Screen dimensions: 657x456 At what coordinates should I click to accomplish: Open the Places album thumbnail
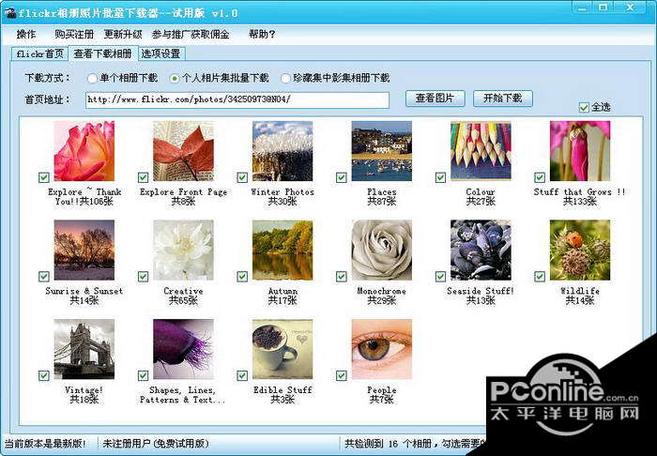pos(382,151)
